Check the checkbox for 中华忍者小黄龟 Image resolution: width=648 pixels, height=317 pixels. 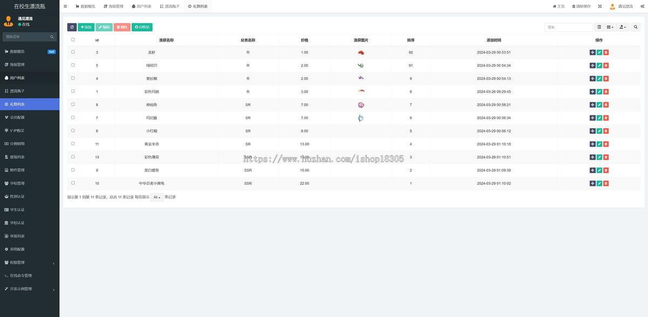(x=73, y=183)
